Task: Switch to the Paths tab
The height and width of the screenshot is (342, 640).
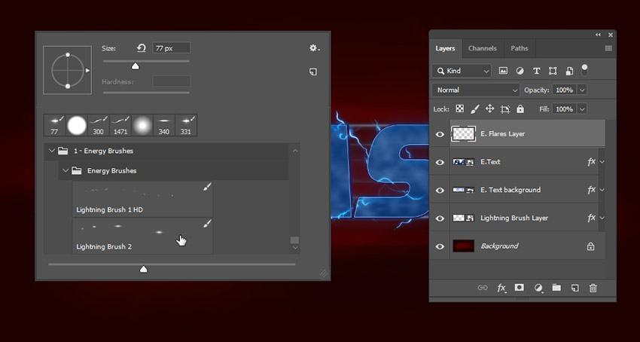Action: coord(520,48)
